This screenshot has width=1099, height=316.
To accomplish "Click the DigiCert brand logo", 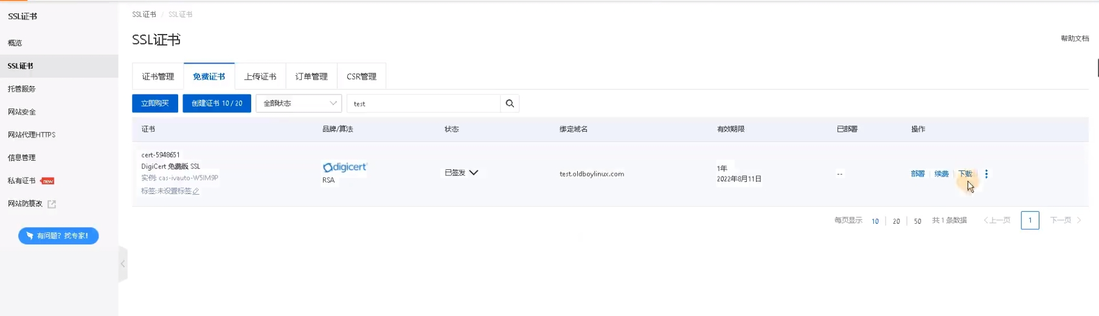I will [345, 167].
